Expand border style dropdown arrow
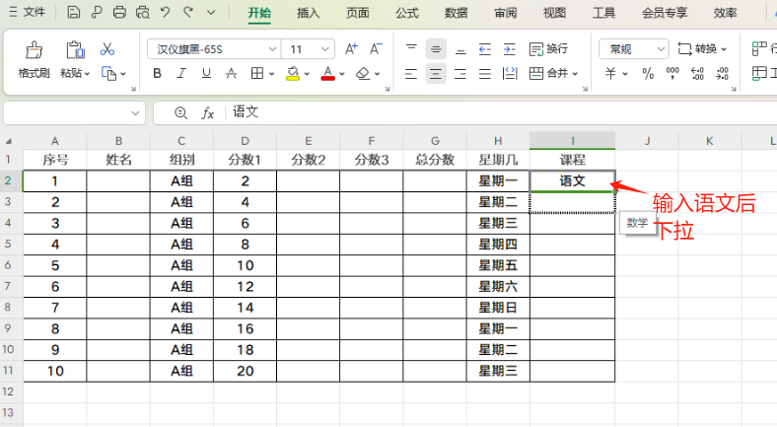This screenshot has width=777, height=427. tap(271, 74)
